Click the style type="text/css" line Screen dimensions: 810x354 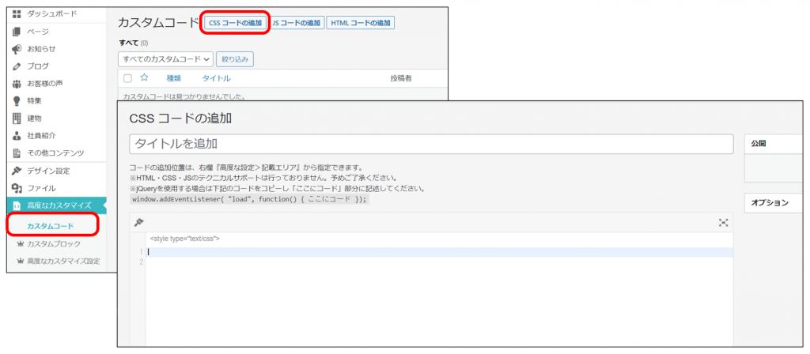point(185,239)
